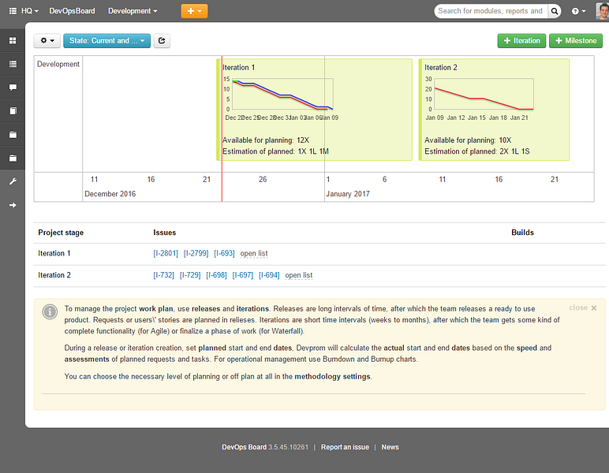The width and height of the screenshot is (609, 473).
Task: Open the list view icon in sidebar
Action: click(13, 64)
